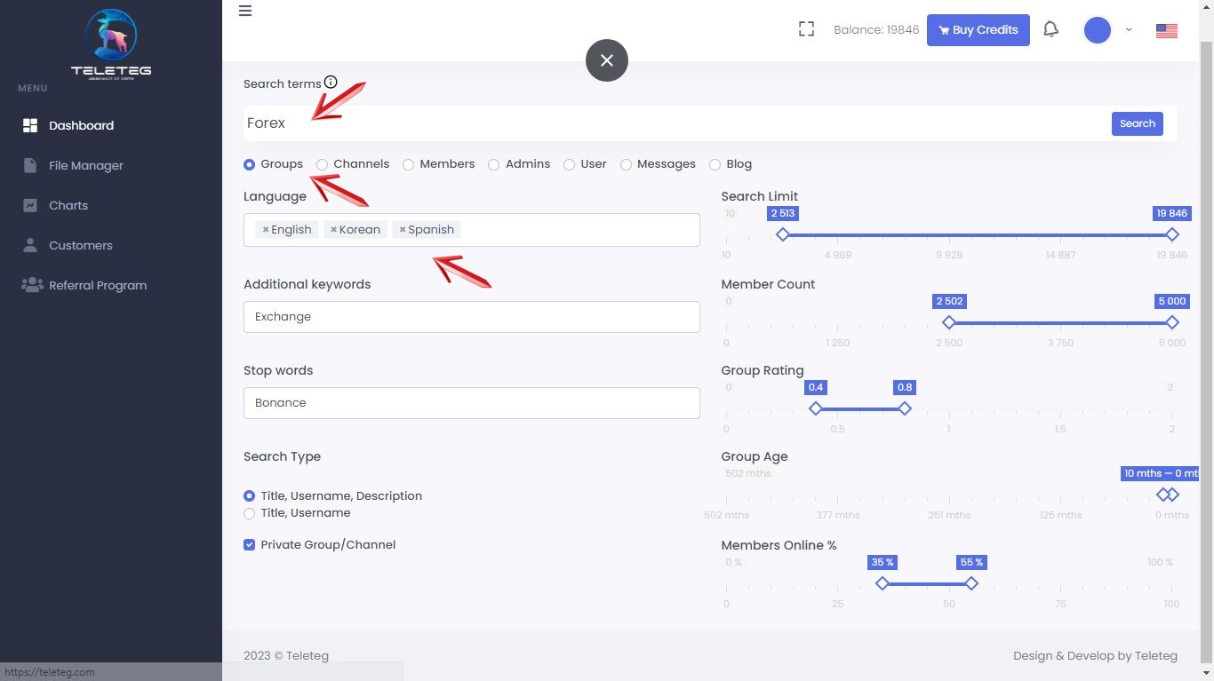
Task: Click the Group Rating 0.4 slider handle
Action: click(x=816, y=408)
